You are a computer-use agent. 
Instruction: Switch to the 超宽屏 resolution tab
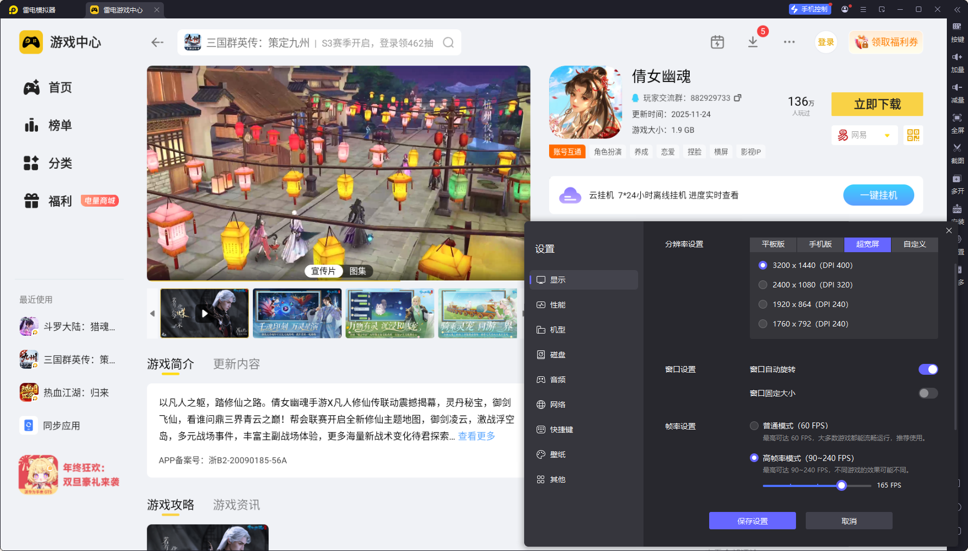[x=868, y=245]
